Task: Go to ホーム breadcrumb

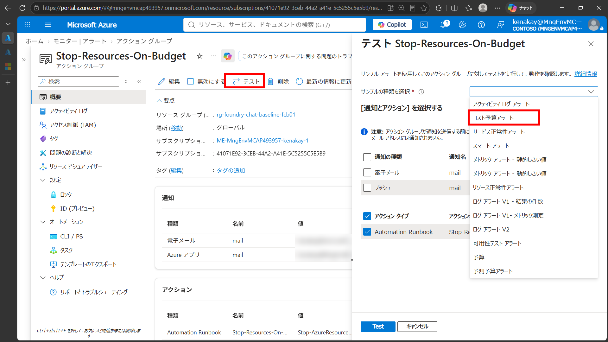Action: tap(35, 41)
